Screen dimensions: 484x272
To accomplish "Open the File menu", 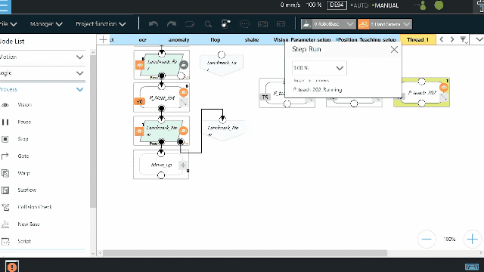I will (x=8, y=23).
